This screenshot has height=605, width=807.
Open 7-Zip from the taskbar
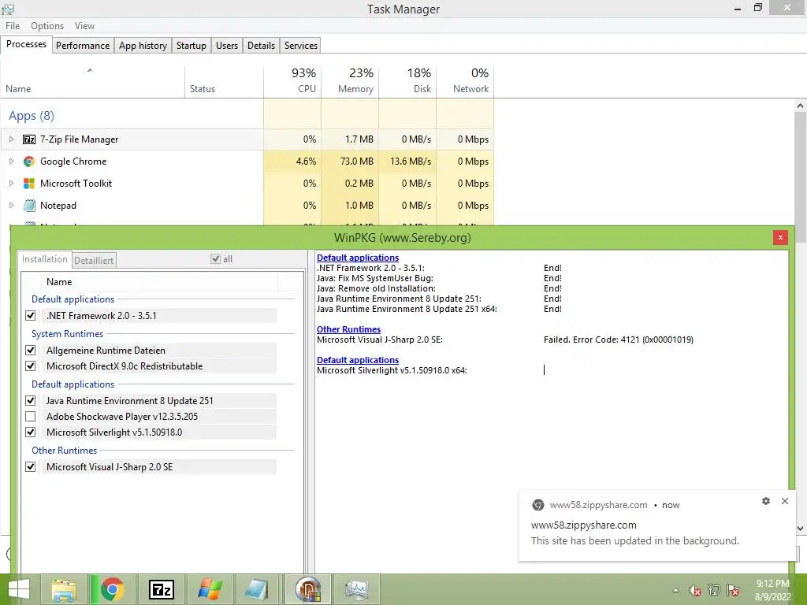161,589
